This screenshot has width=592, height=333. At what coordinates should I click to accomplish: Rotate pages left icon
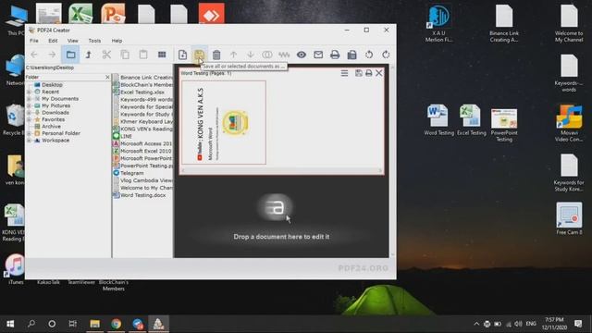pyautogui.click(x=369, y=55)
